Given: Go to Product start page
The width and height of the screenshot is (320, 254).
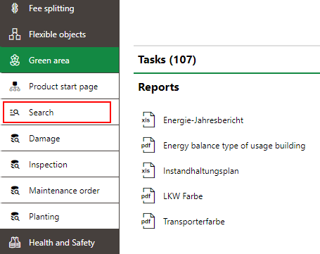Looking at the screenshot, I should pyautogui.click(x=60, y=86).
